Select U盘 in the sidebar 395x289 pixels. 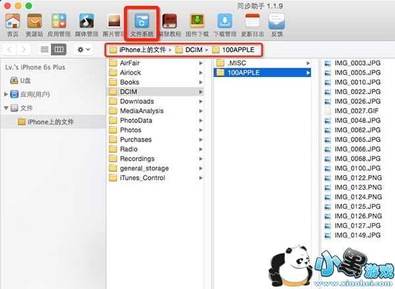pos(20,80)
